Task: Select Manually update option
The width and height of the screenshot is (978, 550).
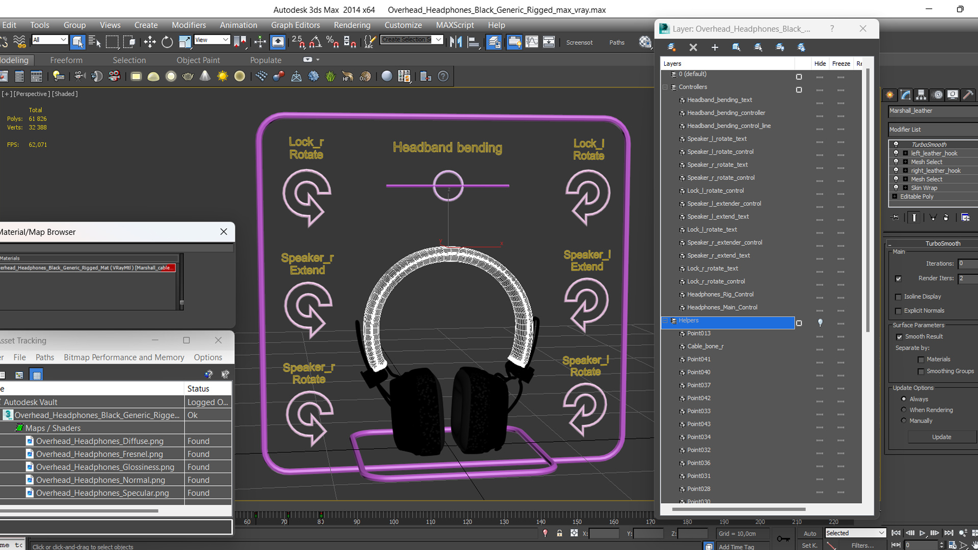Action: coord(904,420)
